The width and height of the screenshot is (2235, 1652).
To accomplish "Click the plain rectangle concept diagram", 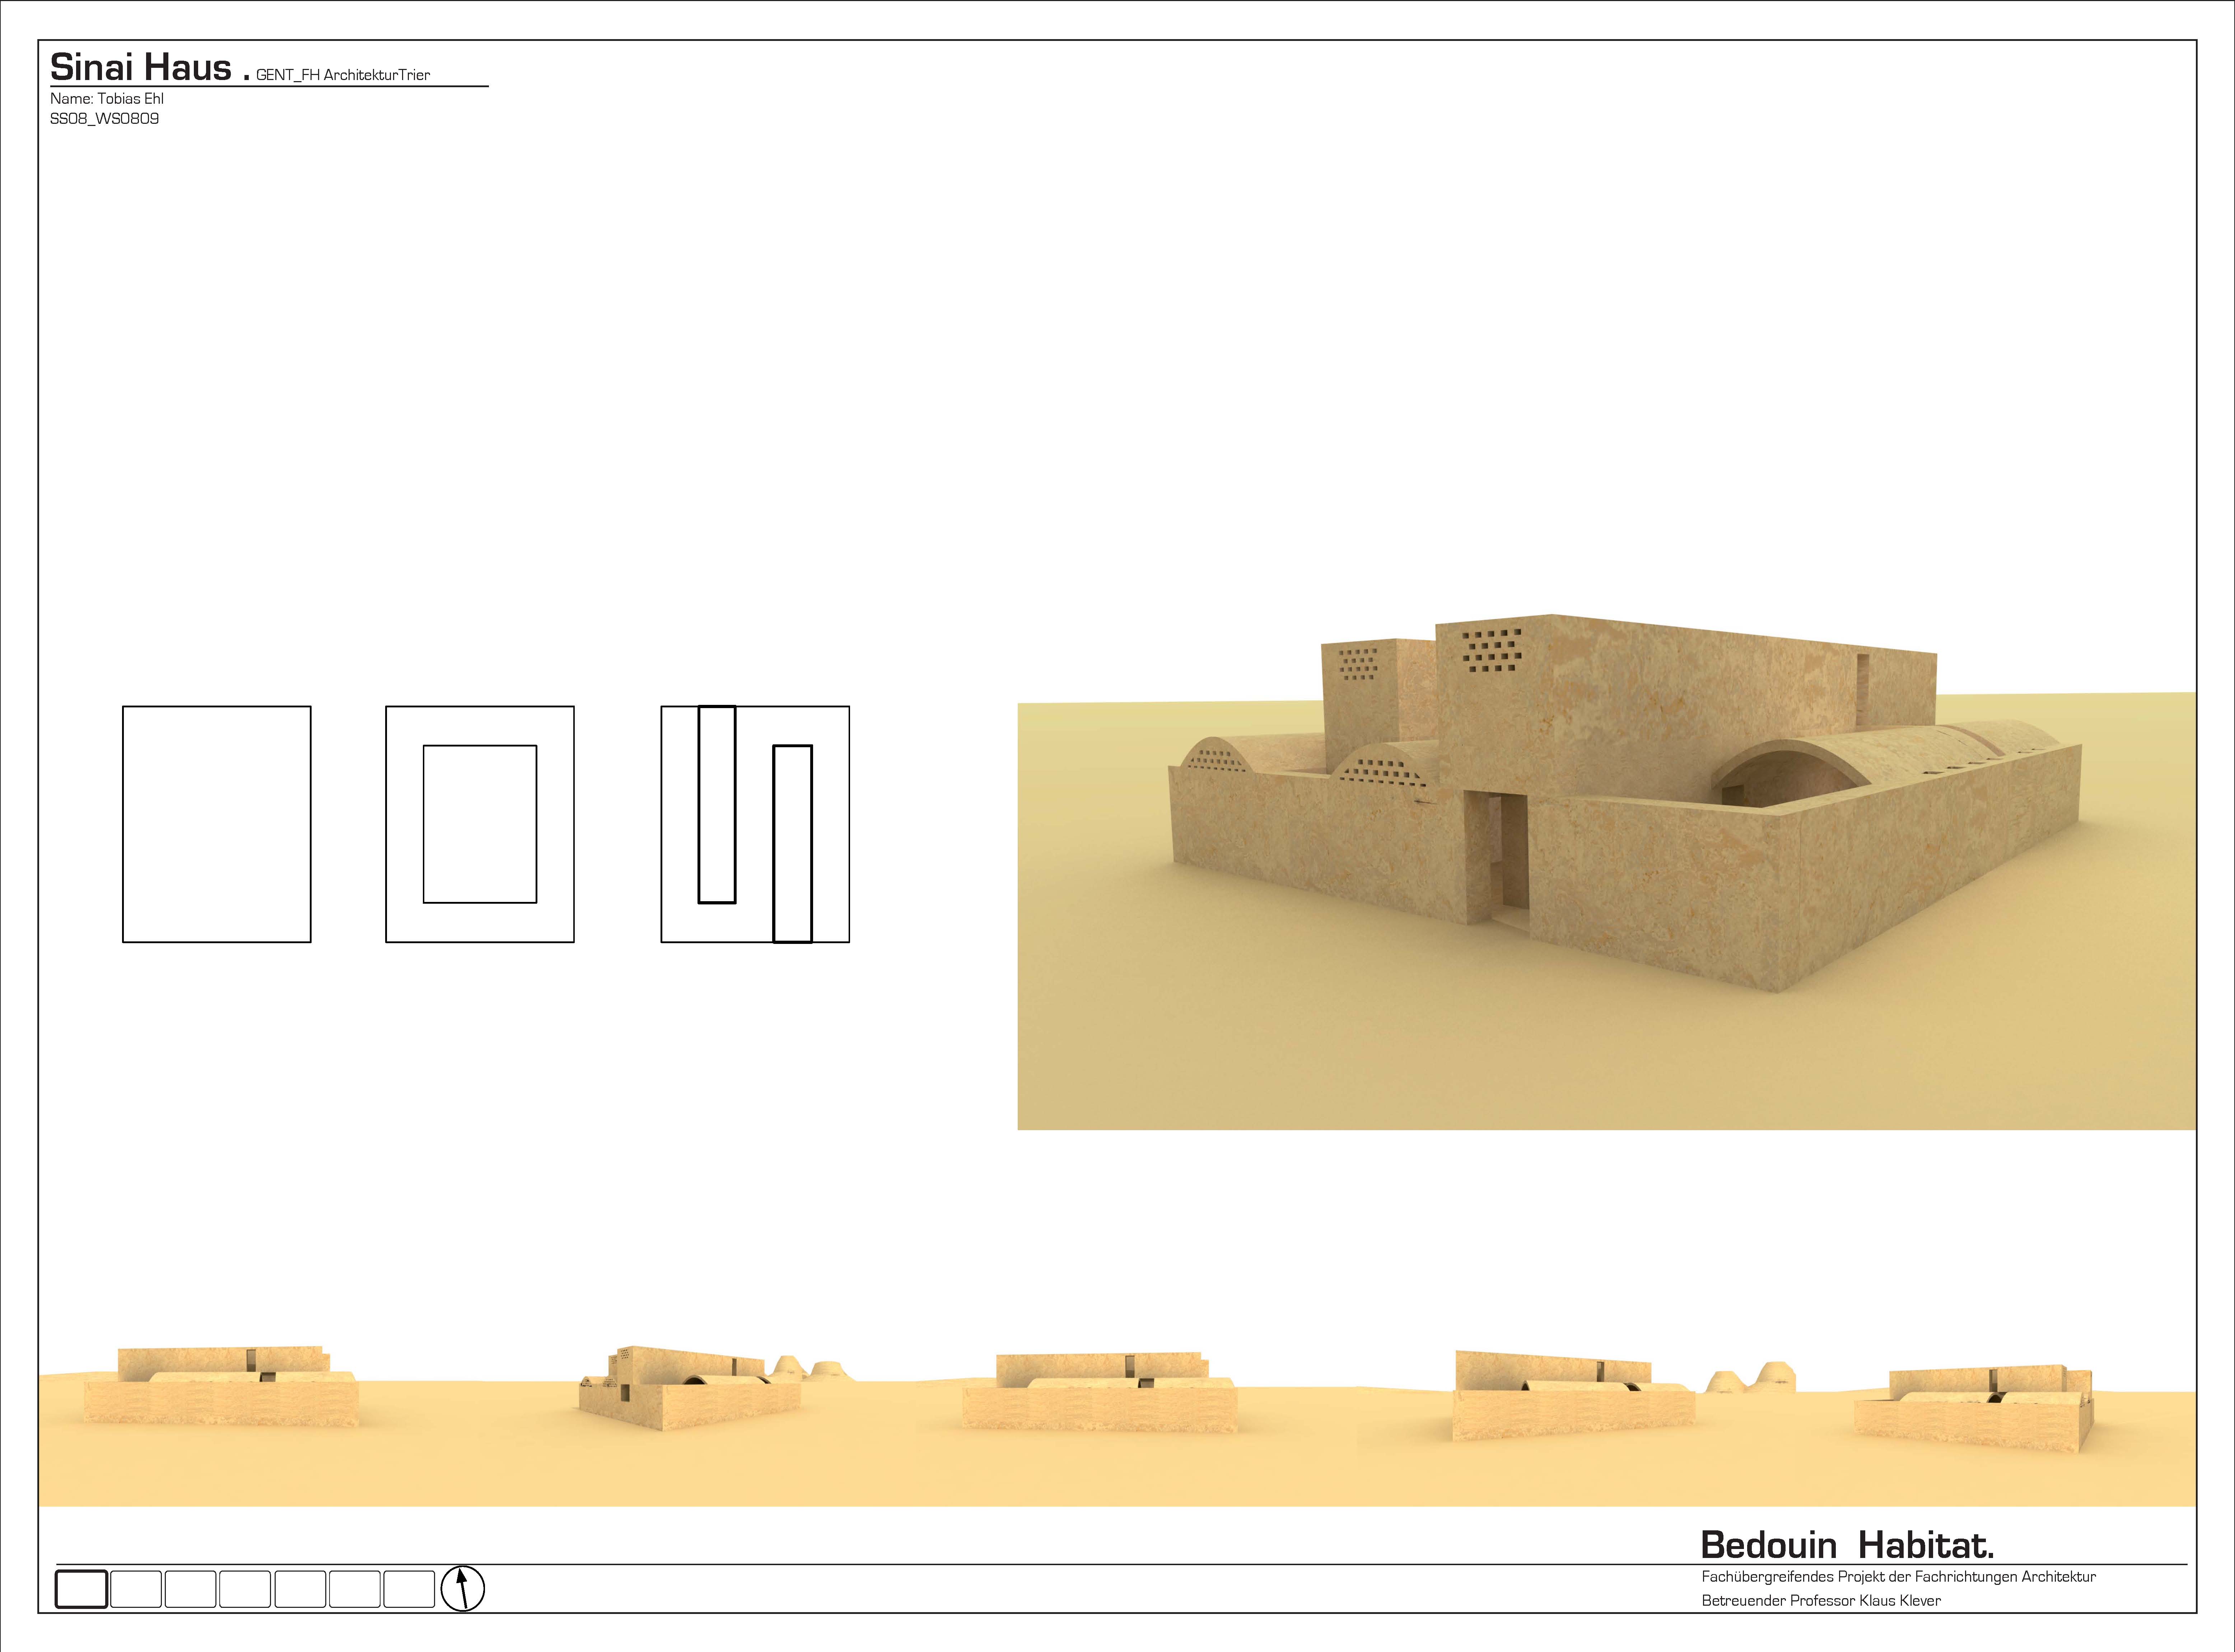I will 217,824.
